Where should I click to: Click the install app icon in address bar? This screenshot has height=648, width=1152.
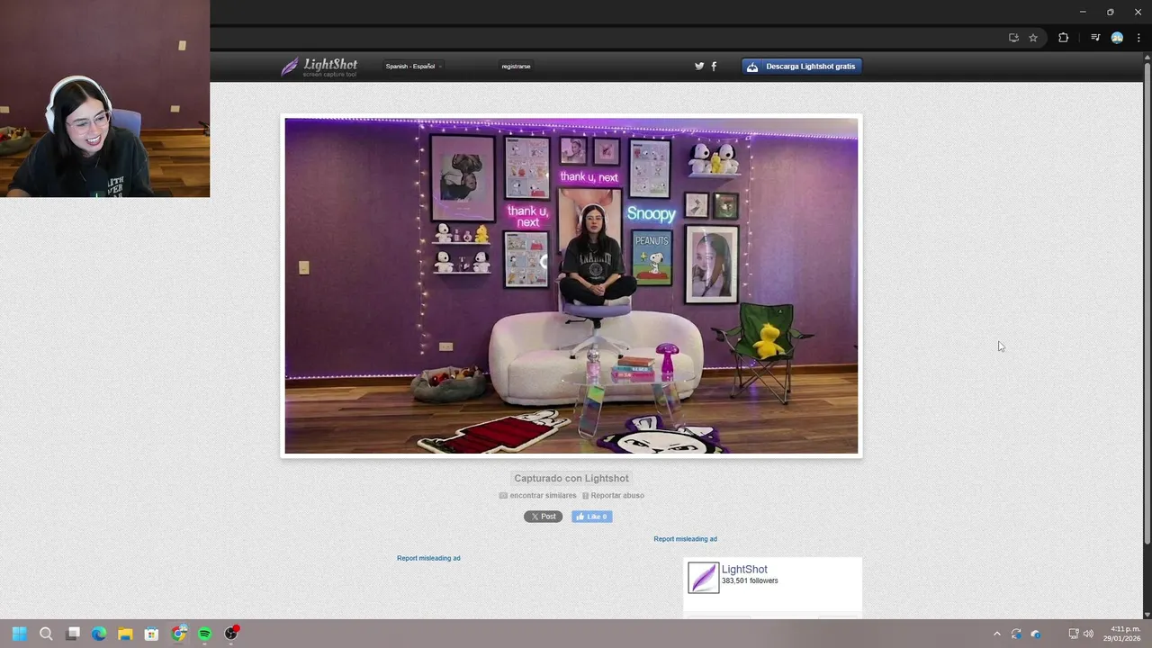(1013, 38)
